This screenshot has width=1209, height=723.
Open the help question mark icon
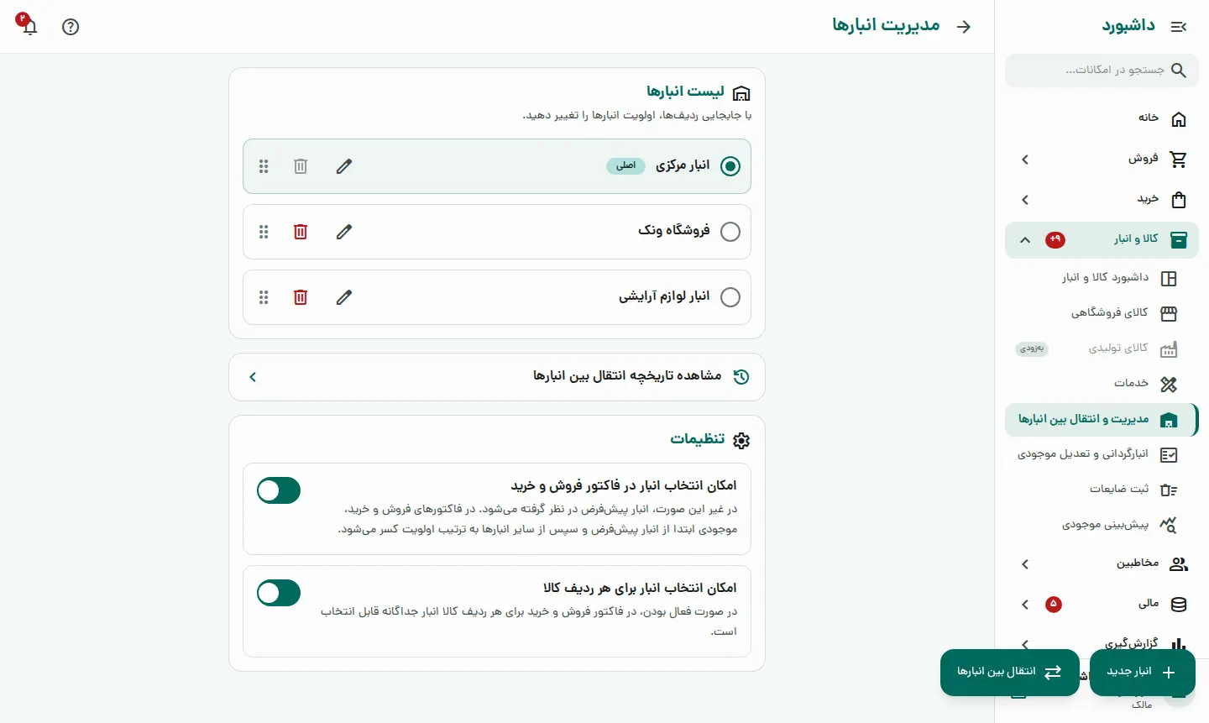coord(71,27)
